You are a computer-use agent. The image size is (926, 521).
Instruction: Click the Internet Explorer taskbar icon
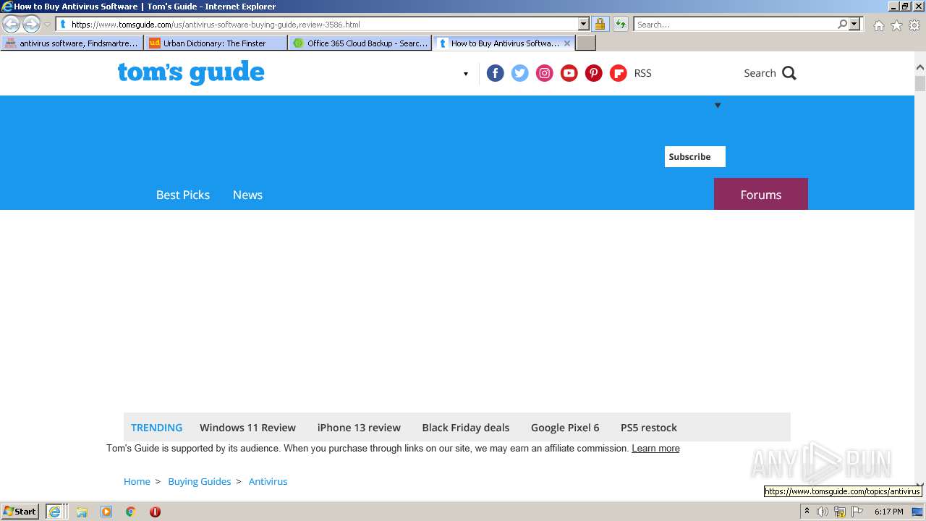(x=55, y=512)
